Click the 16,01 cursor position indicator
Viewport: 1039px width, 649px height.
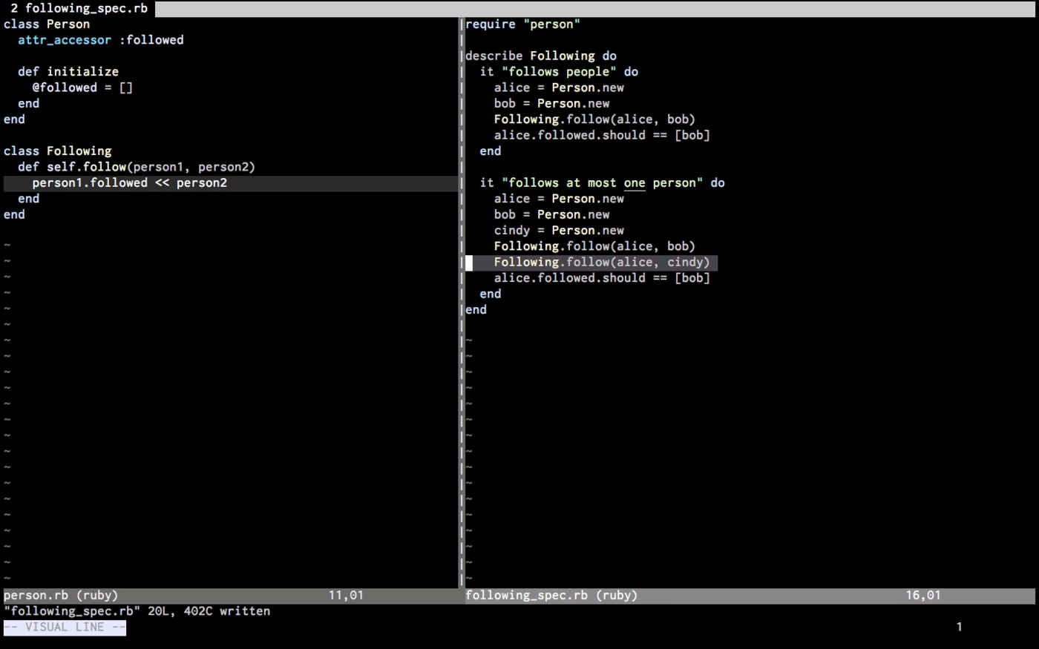coord(922,595)
